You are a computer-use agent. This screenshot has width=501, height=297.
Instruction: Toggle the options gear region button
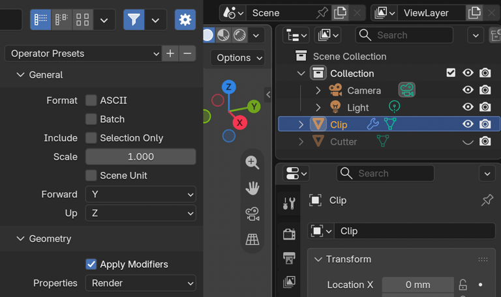click(x=185, y=20)
